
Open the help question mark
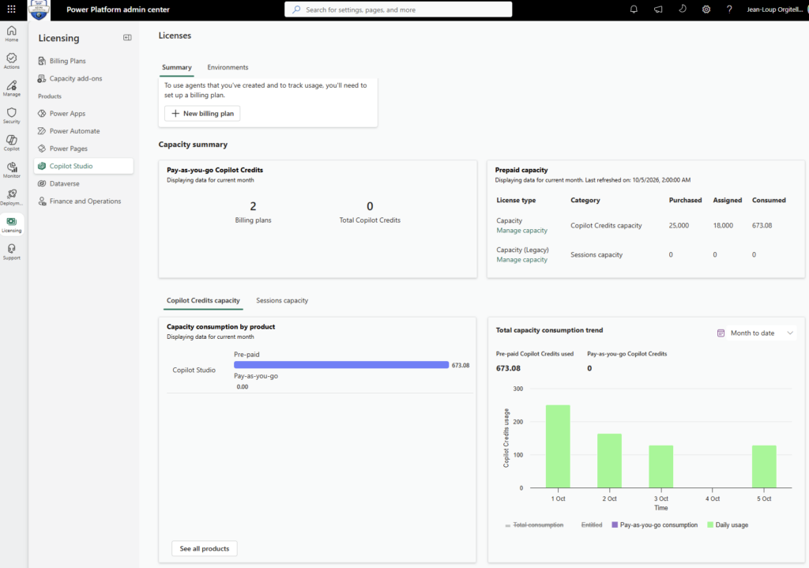[x=729, y=9]
